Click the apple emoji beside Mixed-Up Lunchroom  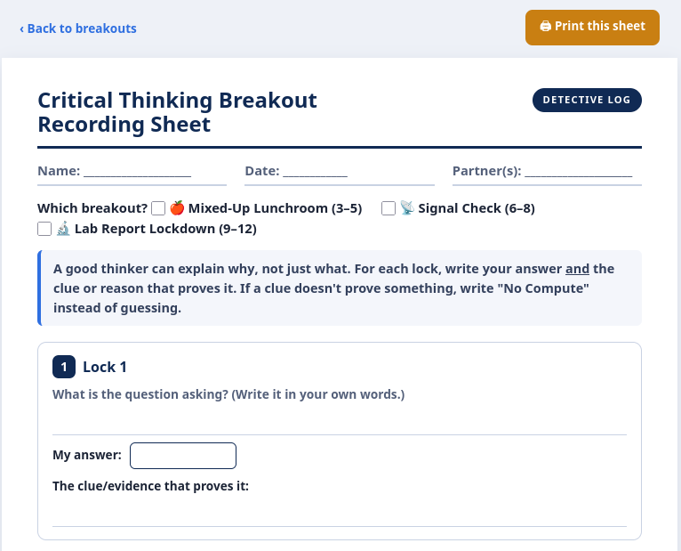177,208
